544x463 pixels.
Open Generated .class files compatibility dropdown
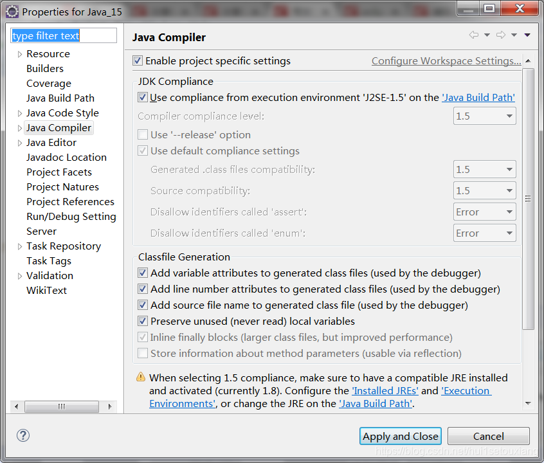click(x=484, y=169)
